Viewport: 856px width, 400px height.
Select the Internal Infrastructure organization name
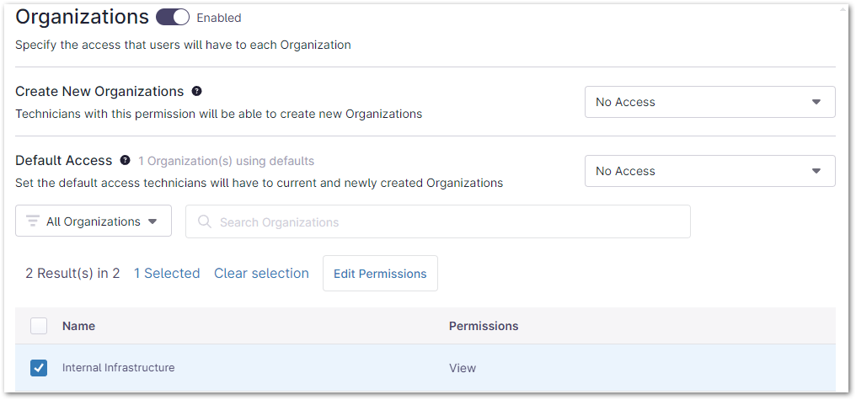coord(119,368)
